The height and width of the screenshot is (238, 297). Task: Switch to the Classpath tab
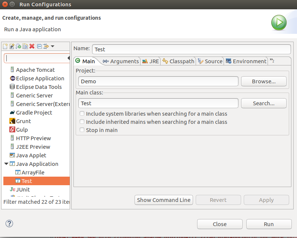pos(178,61)
